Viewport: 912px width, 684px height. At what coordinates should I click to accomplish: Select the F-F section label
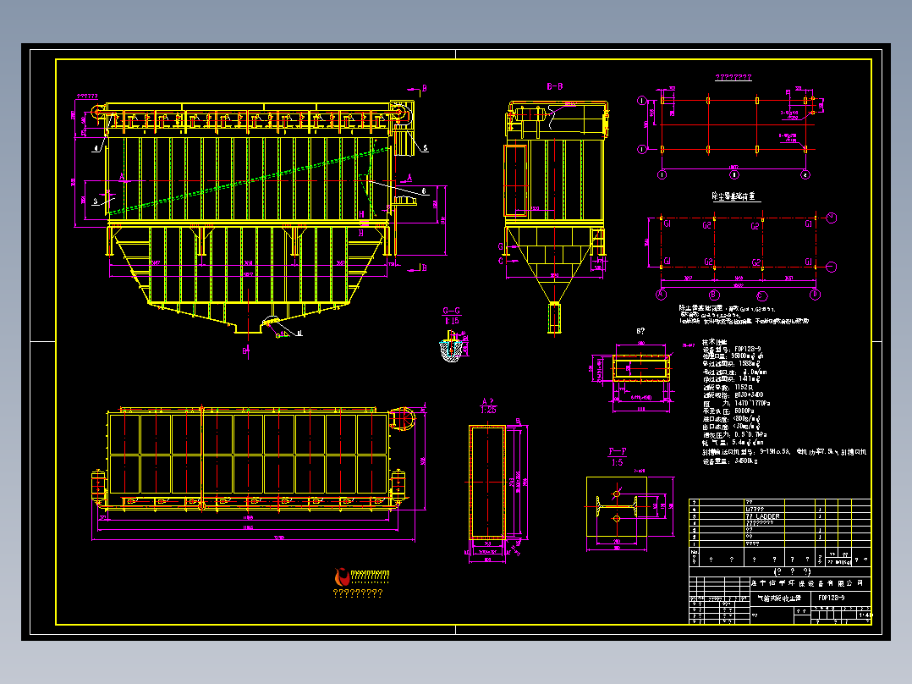tap(618, 452)
